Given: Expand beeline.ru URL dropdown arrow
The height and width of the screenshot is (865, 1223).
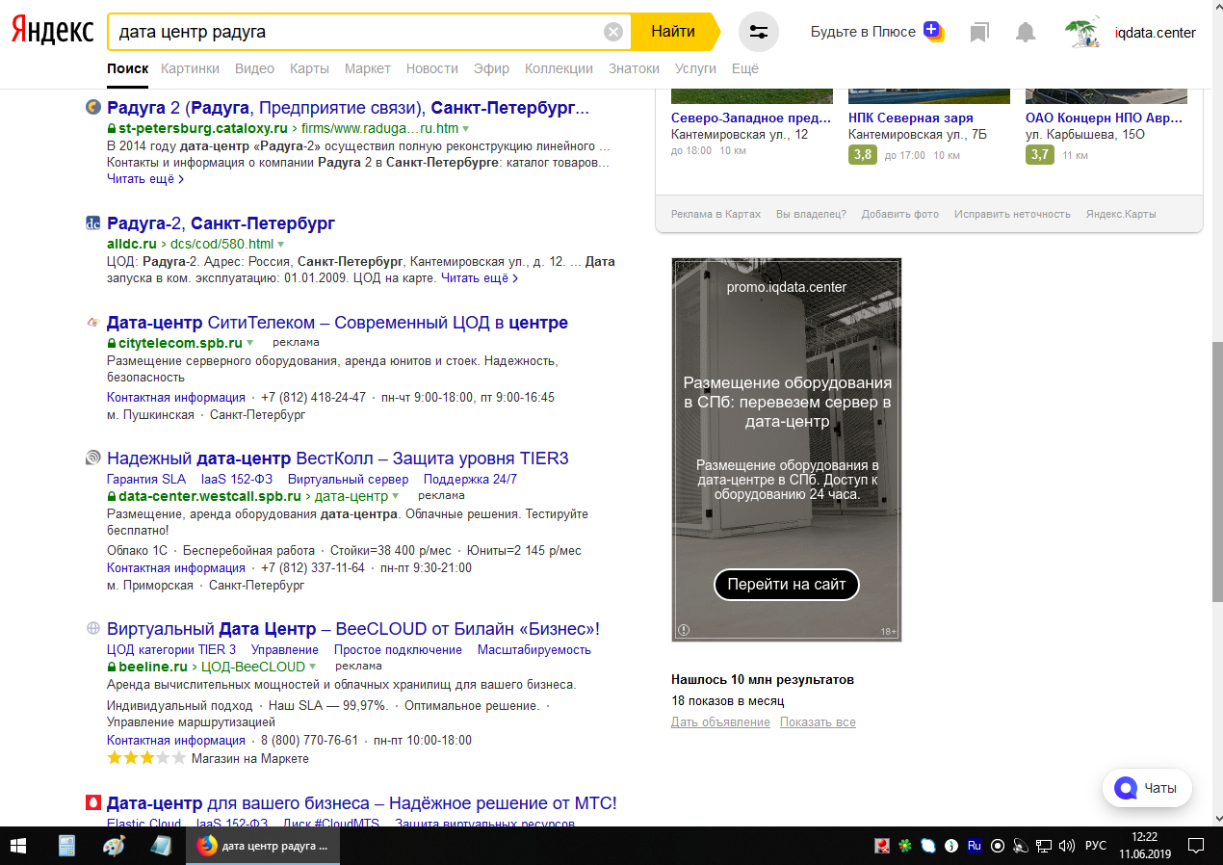Looking at the screenshot, I should tap(313, 667).
